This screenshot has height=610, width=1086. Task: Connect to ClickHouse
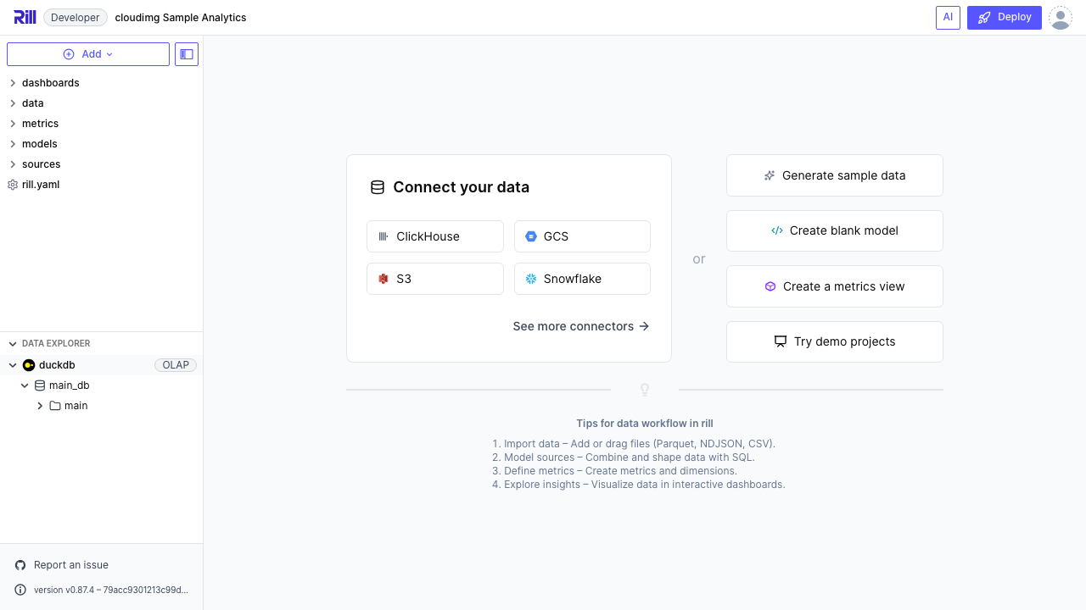[x=435, y=236]
